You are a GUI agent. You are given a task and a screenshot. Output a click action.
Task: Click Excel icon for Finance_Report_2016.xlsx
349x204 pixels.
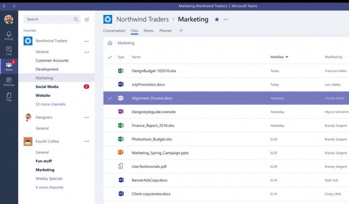click(x=120, y=125)
